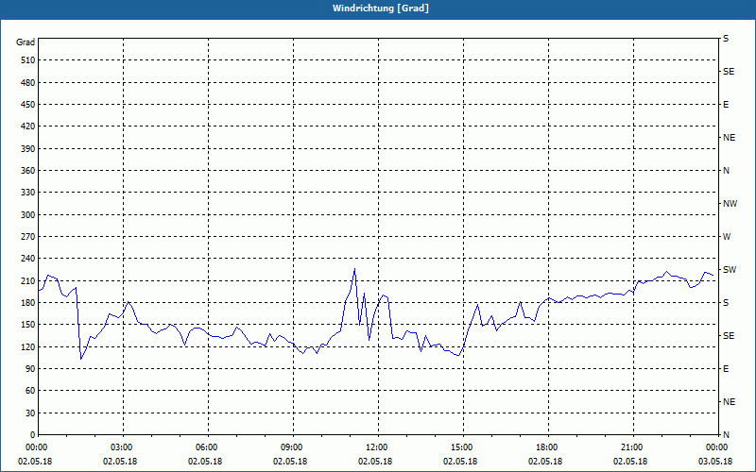Viewport: 756px width, 472px height.
Task: Click the wind direction peak near 11:00
Action: click(x=355, y=269)
